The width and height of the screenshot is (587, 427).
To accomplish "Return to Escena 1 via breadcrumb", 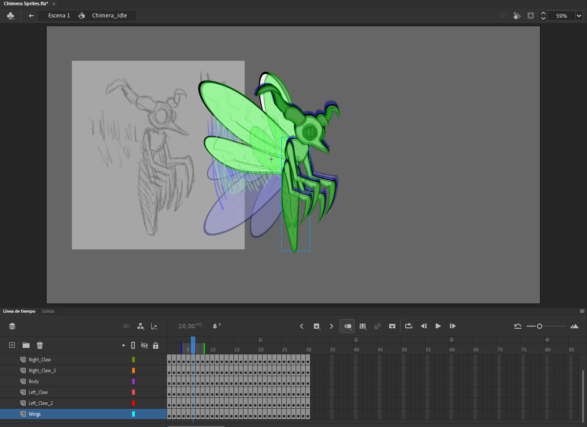I will pyautogui.click(x=59, y=15).
